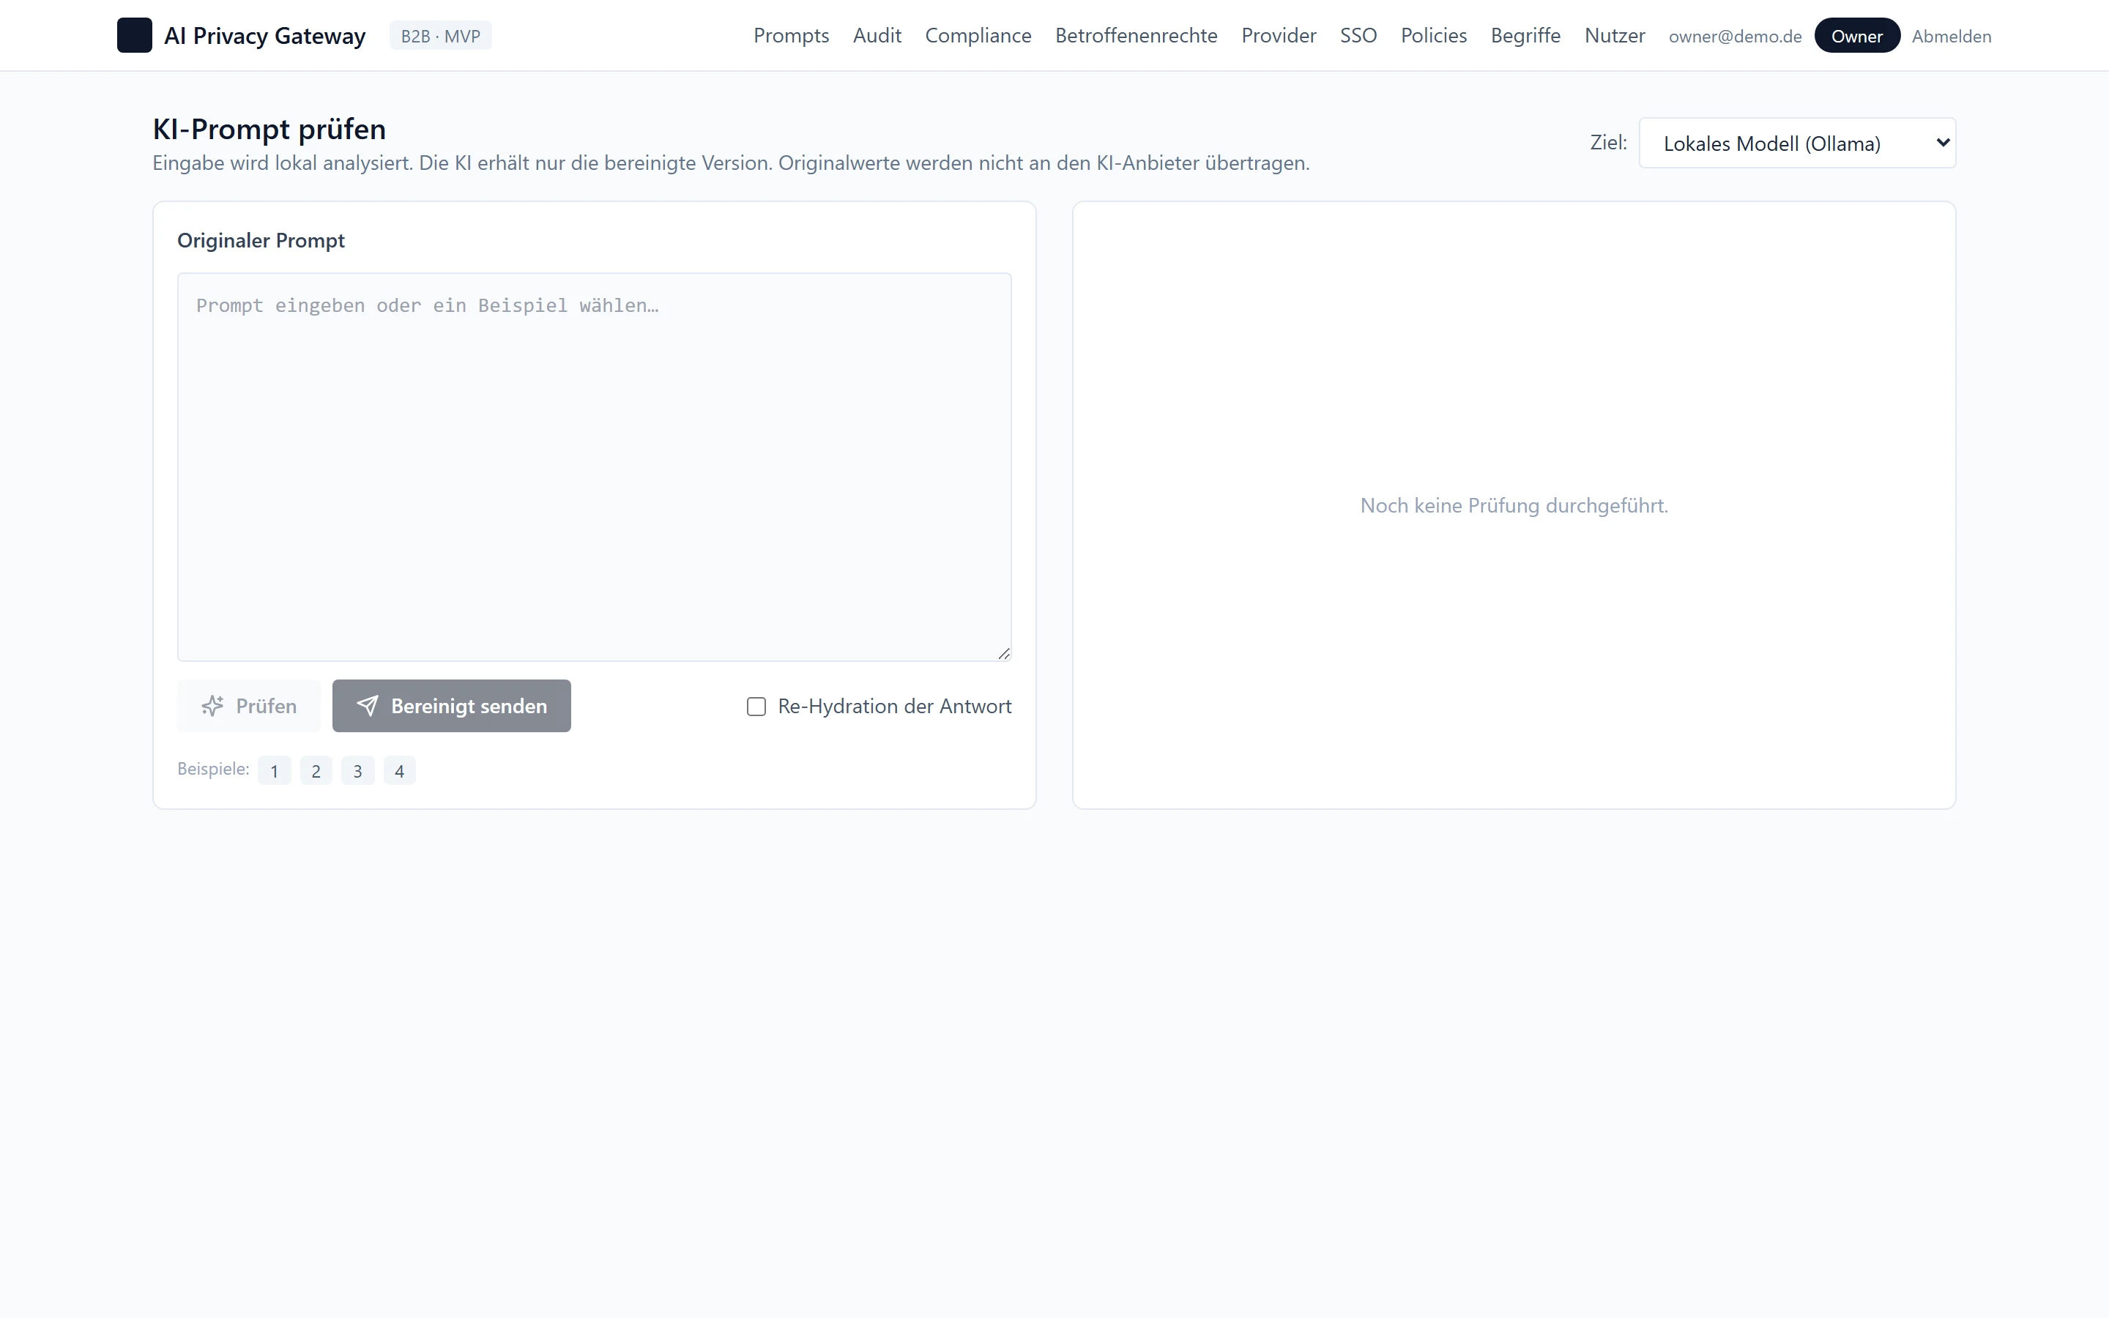
Task: Click the sparkle icon on Prüfen button
Action: click(212, 706)
